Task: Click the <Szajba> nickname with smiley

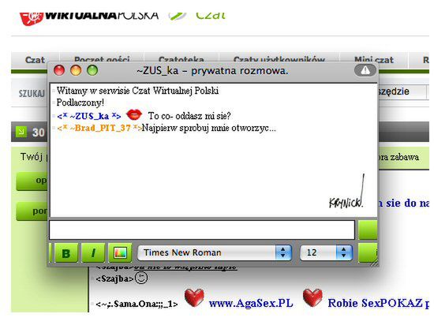Action: pos(115,278)
